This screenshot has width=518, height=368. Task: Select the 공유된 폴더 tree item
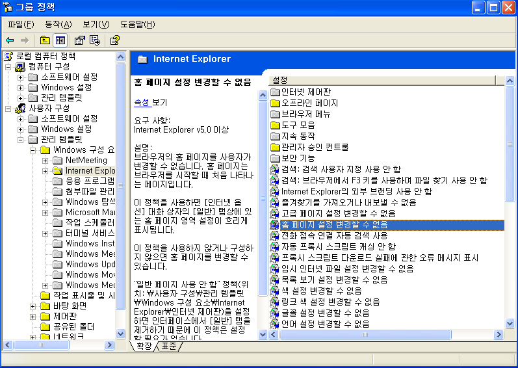pyautogui.click(x=73, y=327)
